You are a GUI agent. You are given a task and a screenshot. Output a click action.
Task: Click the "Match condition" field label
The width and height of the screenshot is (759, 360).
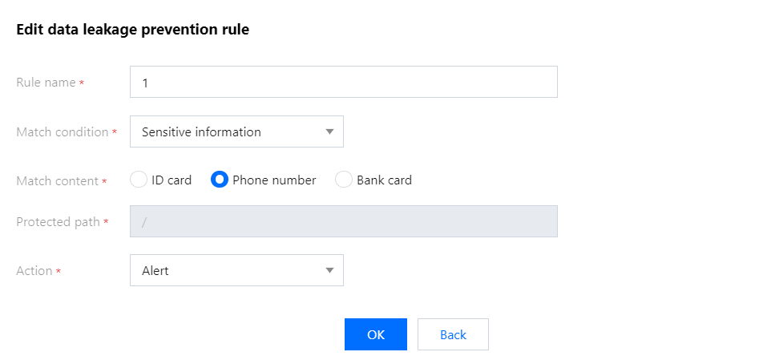point(62,131)
